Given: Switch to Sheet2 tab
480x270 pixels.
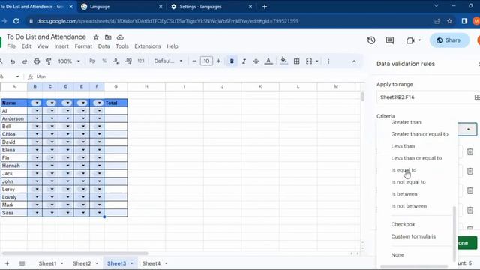Looking at the screenshot, I should click(82, 263).
